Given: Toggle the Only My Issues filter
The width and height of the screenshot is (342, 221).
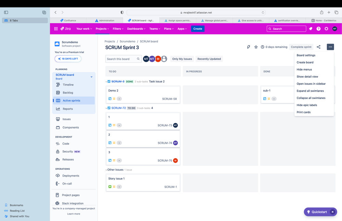Looking at the screenshot, I should tap(182, 59).
